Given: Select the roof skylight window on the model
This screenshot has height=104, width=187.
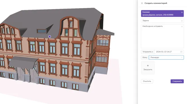Looking at the screenshot, I should point(42,31).
